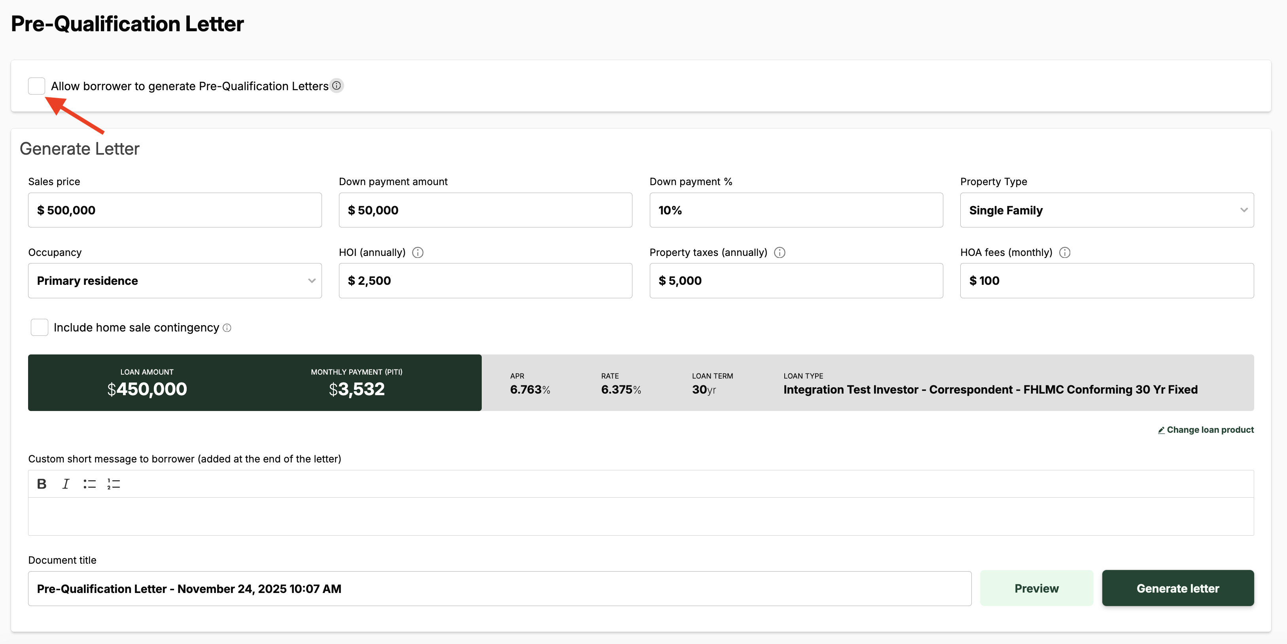This screenshot has height=644, width=1287.
Task: Enable Allow borrower to generate letters checkbox
Action: pos(36,86)
